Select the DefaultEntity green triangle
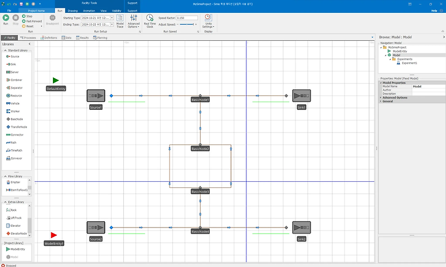Viewport: 446px width, 267px height. pos(56,80)
